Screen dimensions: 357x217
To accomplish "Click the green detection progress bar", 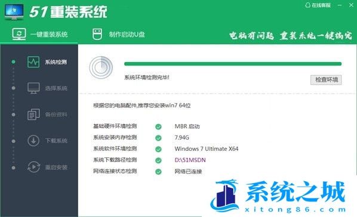I will coord(233,64).
